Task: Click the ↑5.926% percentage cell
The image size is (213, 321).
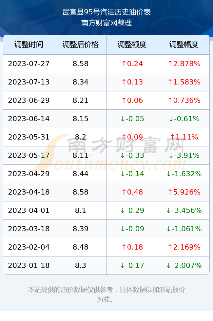Action: tap(184, 192)
